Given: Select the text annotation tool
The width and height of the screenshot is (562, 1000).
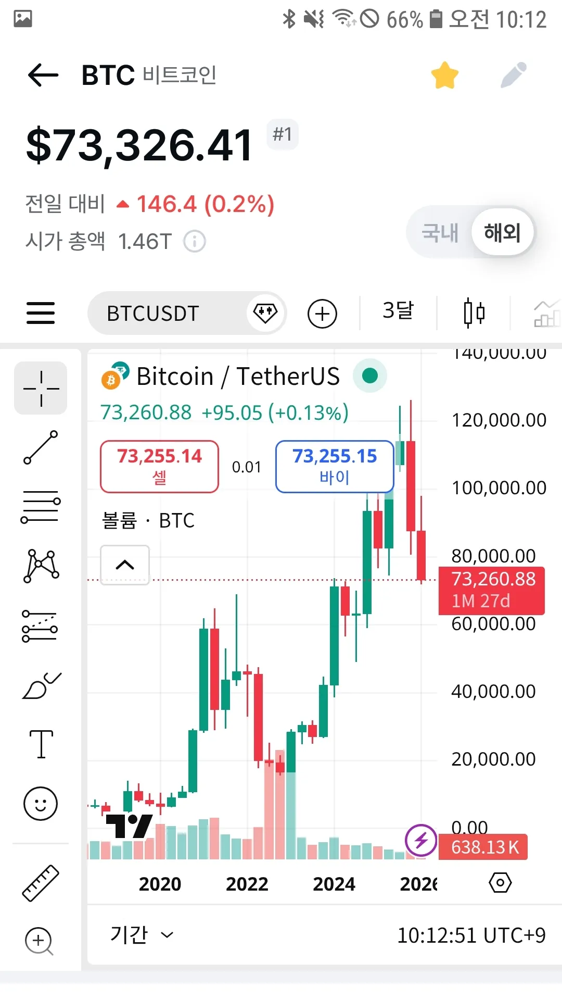Looking at the screenshot, I should click(41, 744).
